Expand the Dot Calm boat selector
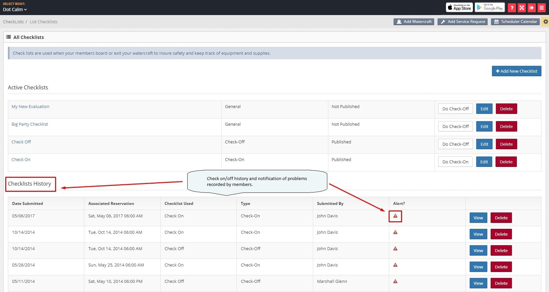Screen dimensions: 549x292 (x=15, y=9)
